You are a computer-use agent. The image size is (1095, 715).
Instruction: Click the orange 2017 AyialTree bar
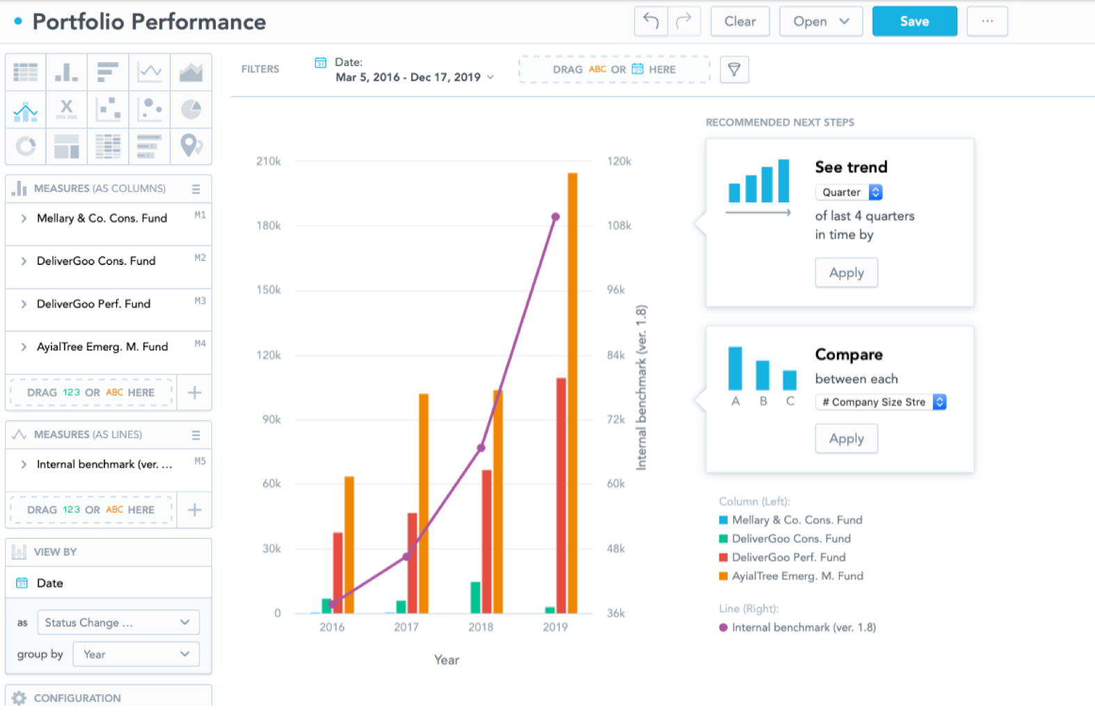(x=424, y=504)
